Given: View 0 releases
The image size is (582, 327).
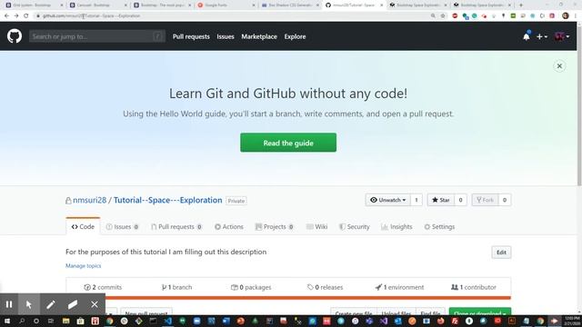Looking at the screenshot, I should [x=326, y=287].
